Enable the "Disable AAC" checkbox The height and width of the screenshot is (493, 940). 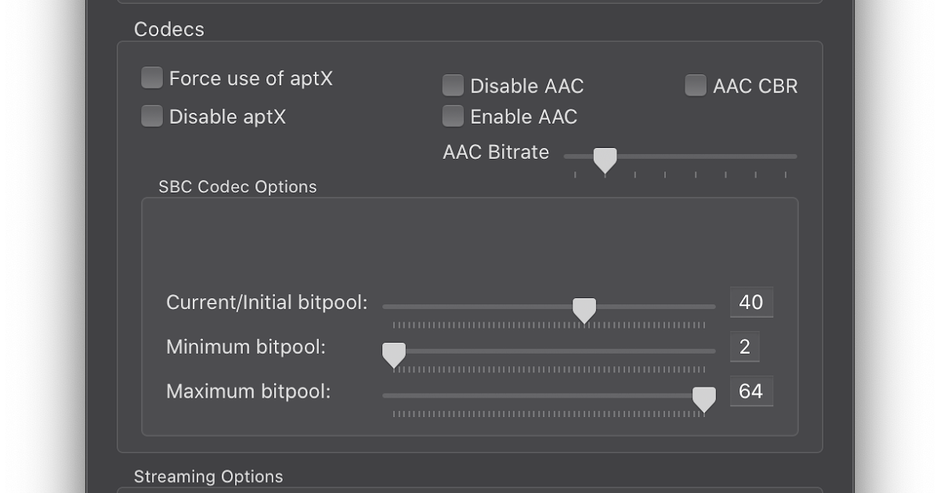(453, 85)
